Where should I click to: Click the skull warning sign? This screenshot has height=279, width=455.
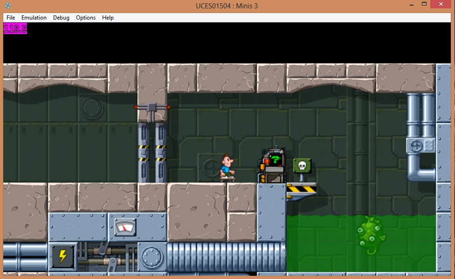coord(302,166)
